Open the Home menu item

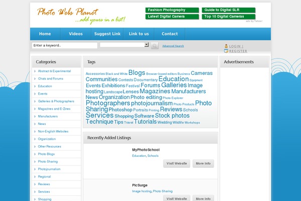click(45, 34)
